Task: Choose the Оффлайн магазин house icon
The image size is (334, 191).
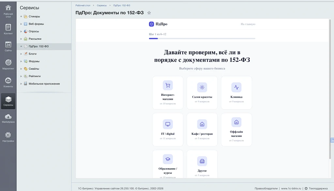Action: [x=236, y=122]
